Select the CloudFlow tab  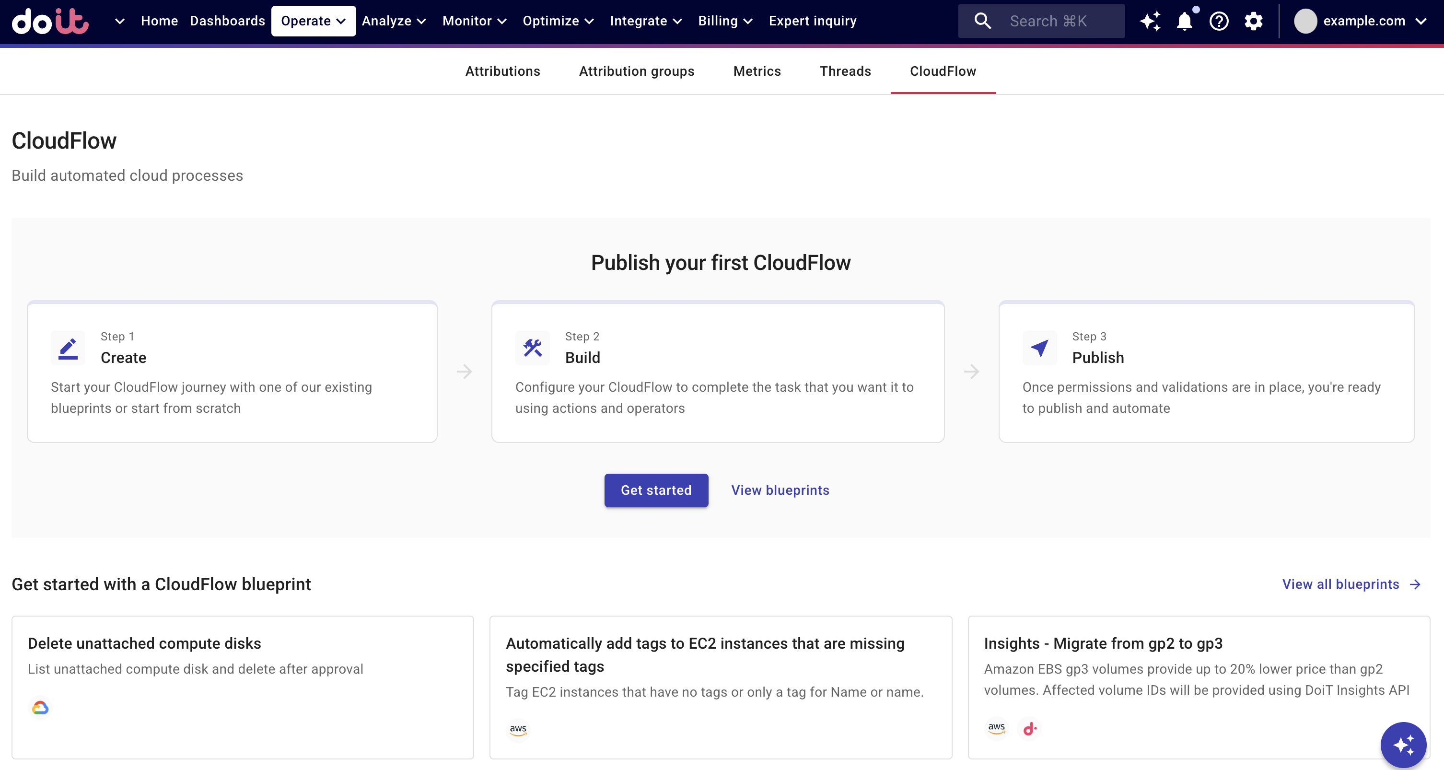point(943,71)
